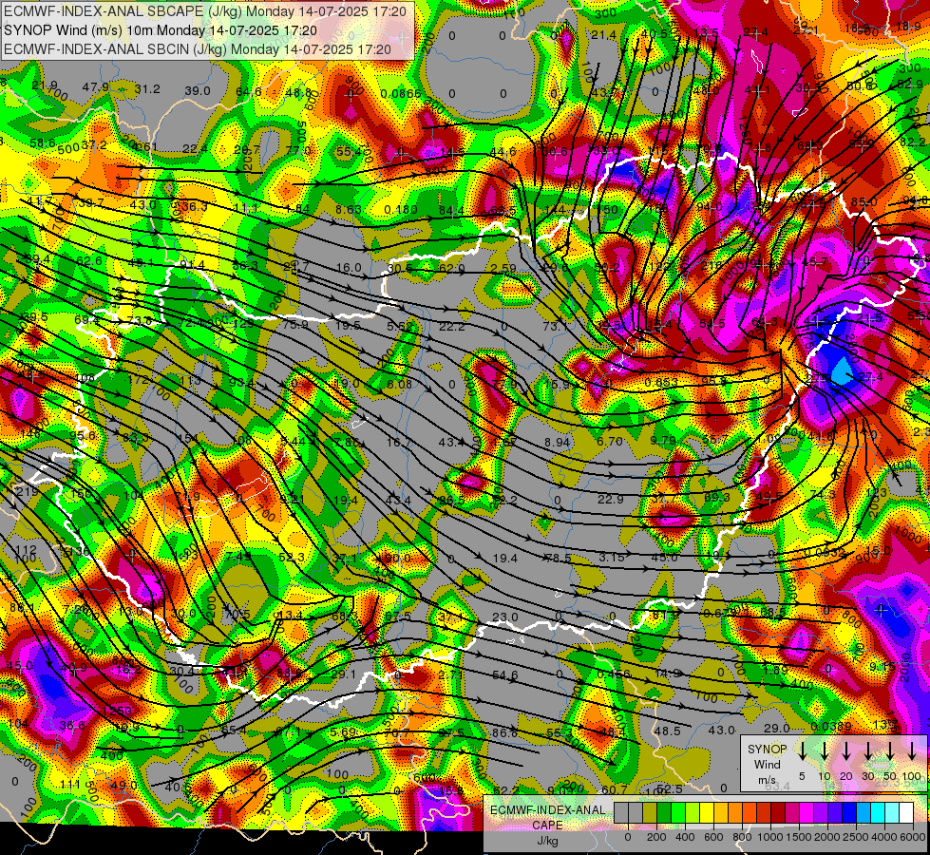Click the 3.15 value on the map
The image size is (930, 855).
point(612,557)
